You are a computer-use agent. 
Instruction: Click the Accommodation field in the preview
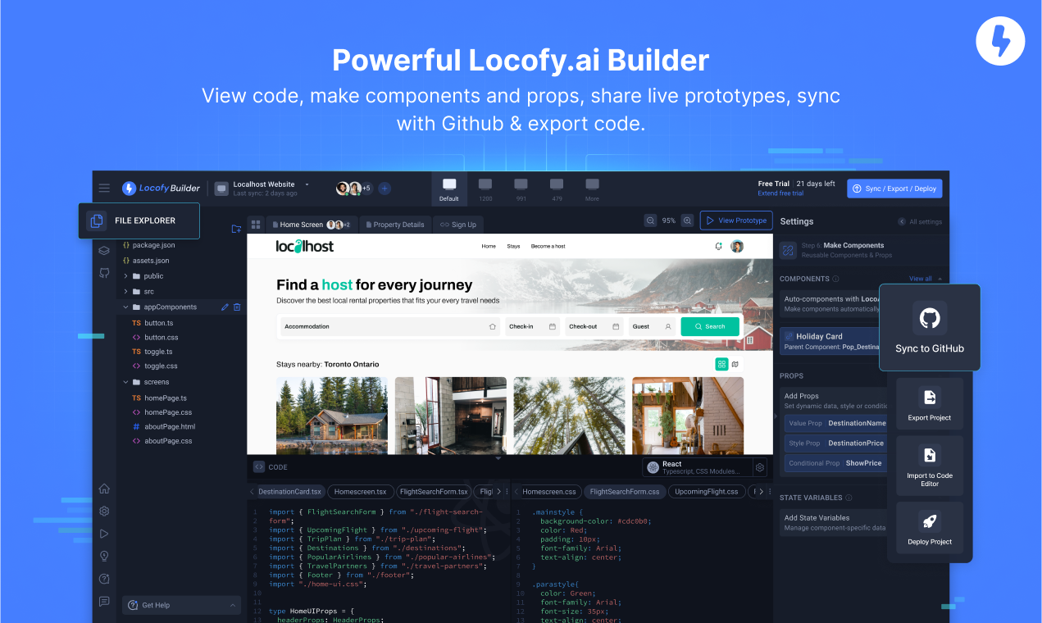point(390,326)
